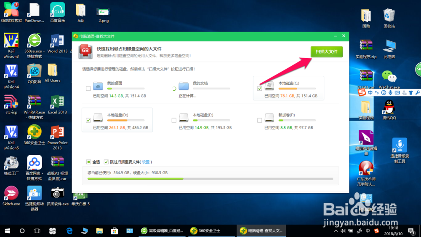Open QQ影音 desktop icon
Viewport: 421px width, 237px height.
(35, 74)
